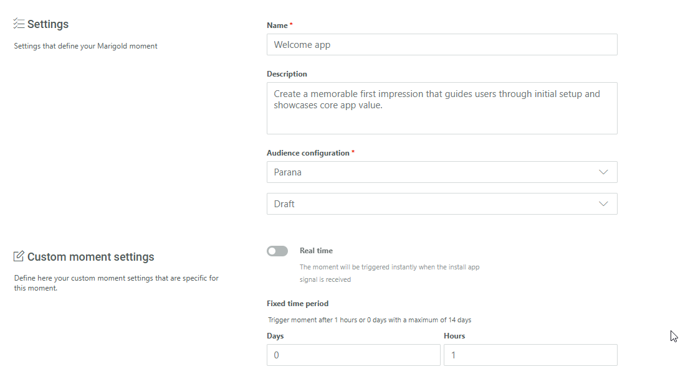The width and height of the screenshot is (698, 387).
Task: Click inside the Description text area
Action: [x=442, y=108]
